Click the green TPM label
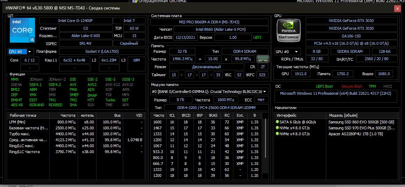This screenshot has height=187, width=405. 372,86
